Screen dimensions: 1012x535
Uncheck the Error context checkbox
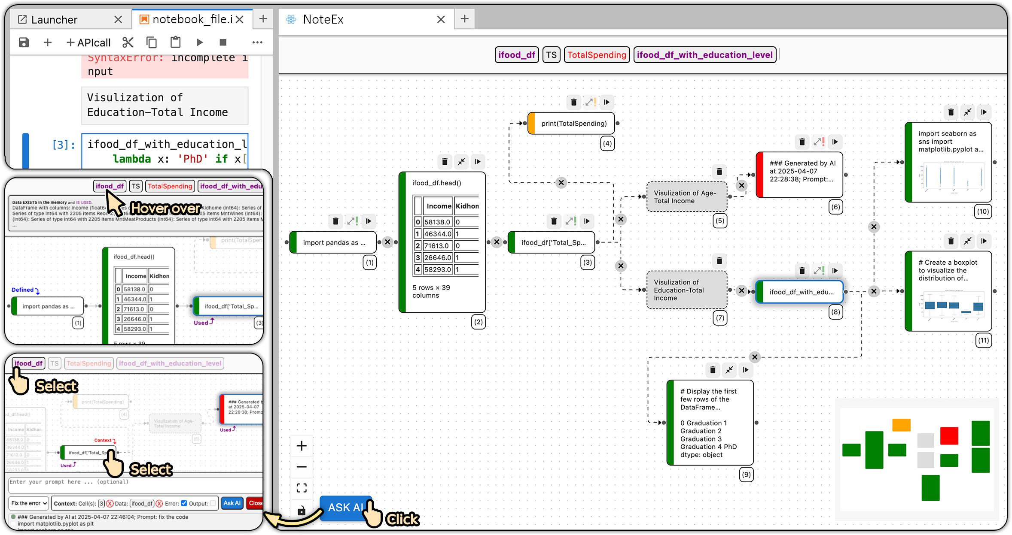(184, 503)
